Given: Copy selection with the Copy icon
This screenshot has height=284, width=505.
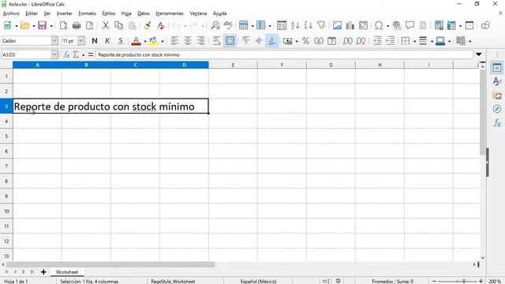Looking at the screenshot, I should click(119, 25).
